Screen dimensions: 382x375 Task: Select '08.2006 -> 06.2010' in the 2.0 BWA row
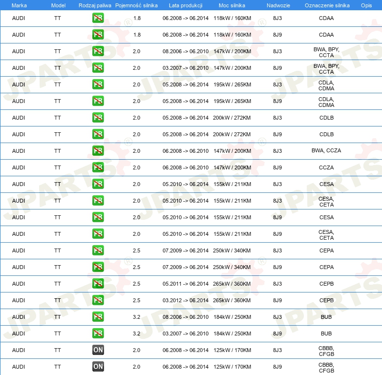click(x=186, y=51)
